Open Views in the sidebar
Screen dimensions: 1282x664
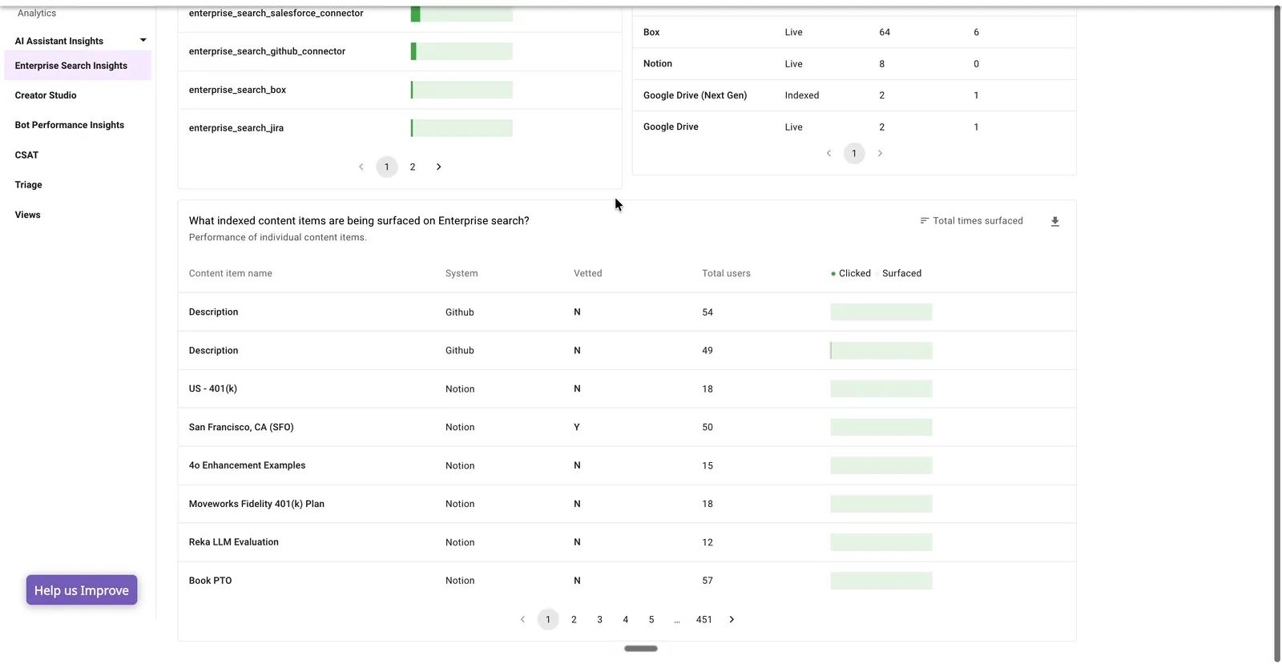[27, 215]
